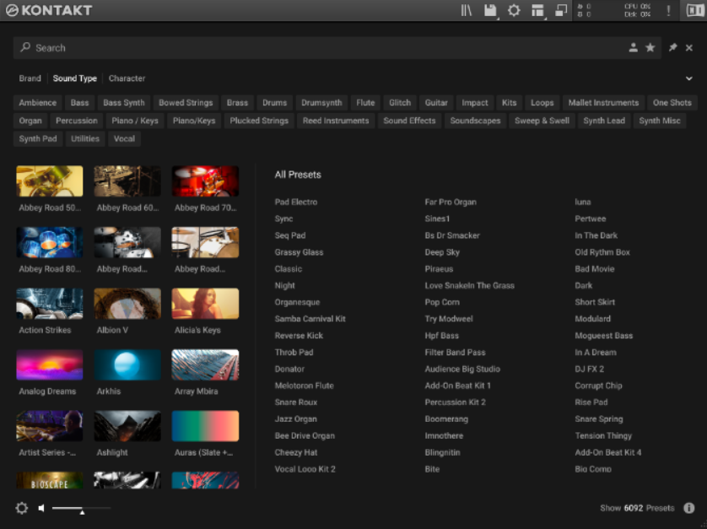Select Old Rythm Box preset
Screen dimensions: 707x529
coord(602,252)
